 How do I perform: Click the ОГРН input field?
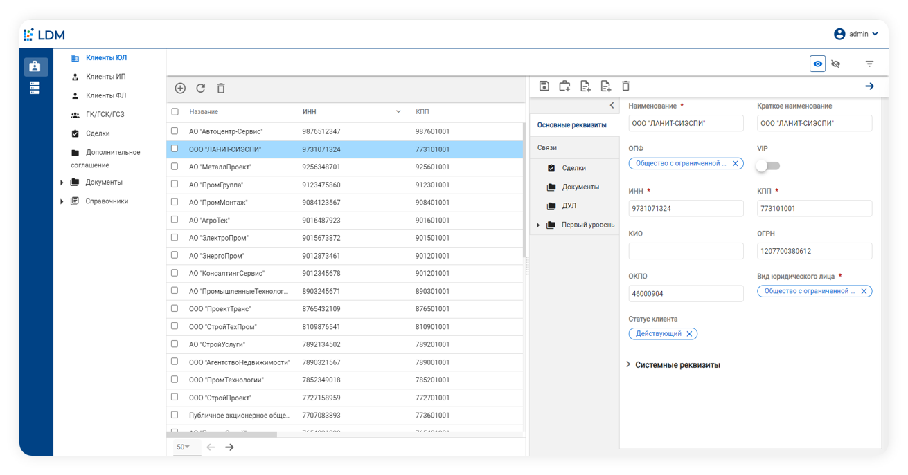[814, 251]
